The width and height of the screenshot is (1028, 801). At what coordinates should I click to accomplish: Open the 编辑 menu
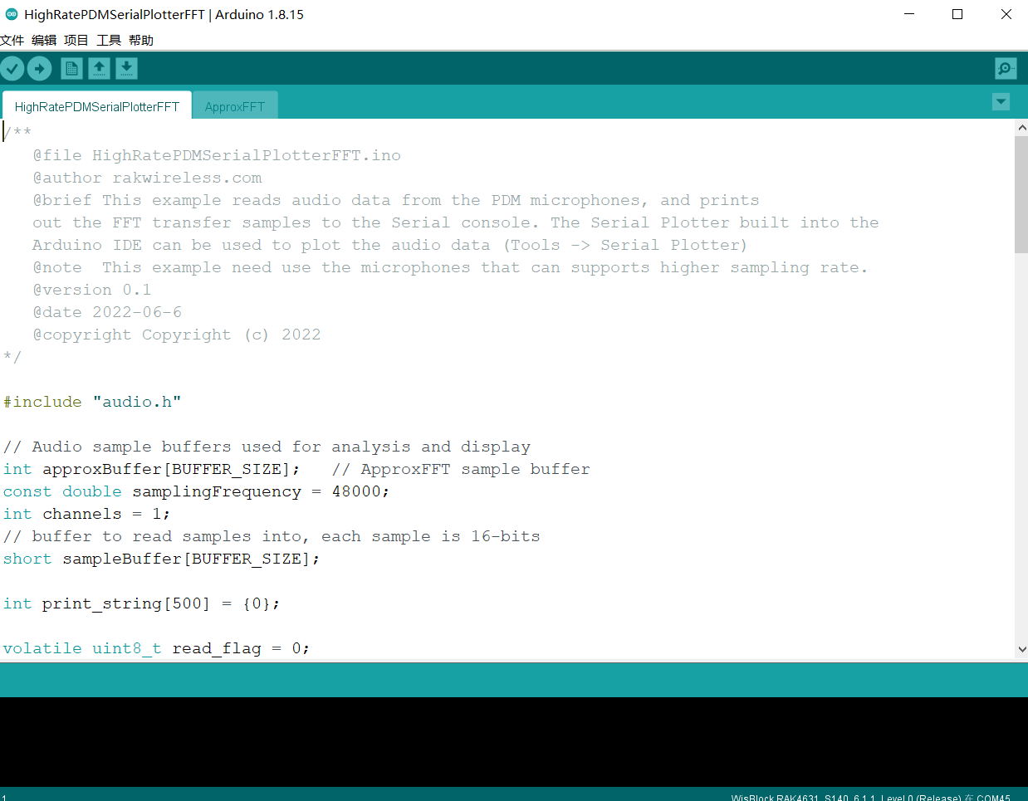pyautogui.click(x=44, y=40)
